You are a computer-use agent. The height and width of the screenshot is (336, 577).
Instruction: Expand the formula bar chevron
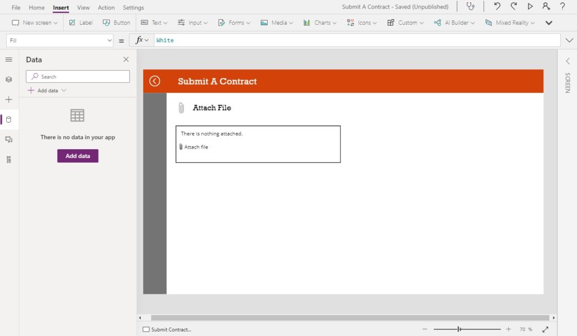(569, 41)
